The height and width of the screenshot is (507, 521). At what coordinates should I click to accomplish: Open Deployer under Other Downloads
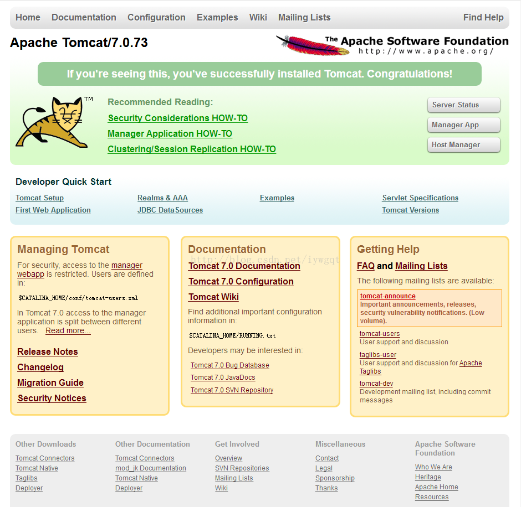click(x=29, y=488)
